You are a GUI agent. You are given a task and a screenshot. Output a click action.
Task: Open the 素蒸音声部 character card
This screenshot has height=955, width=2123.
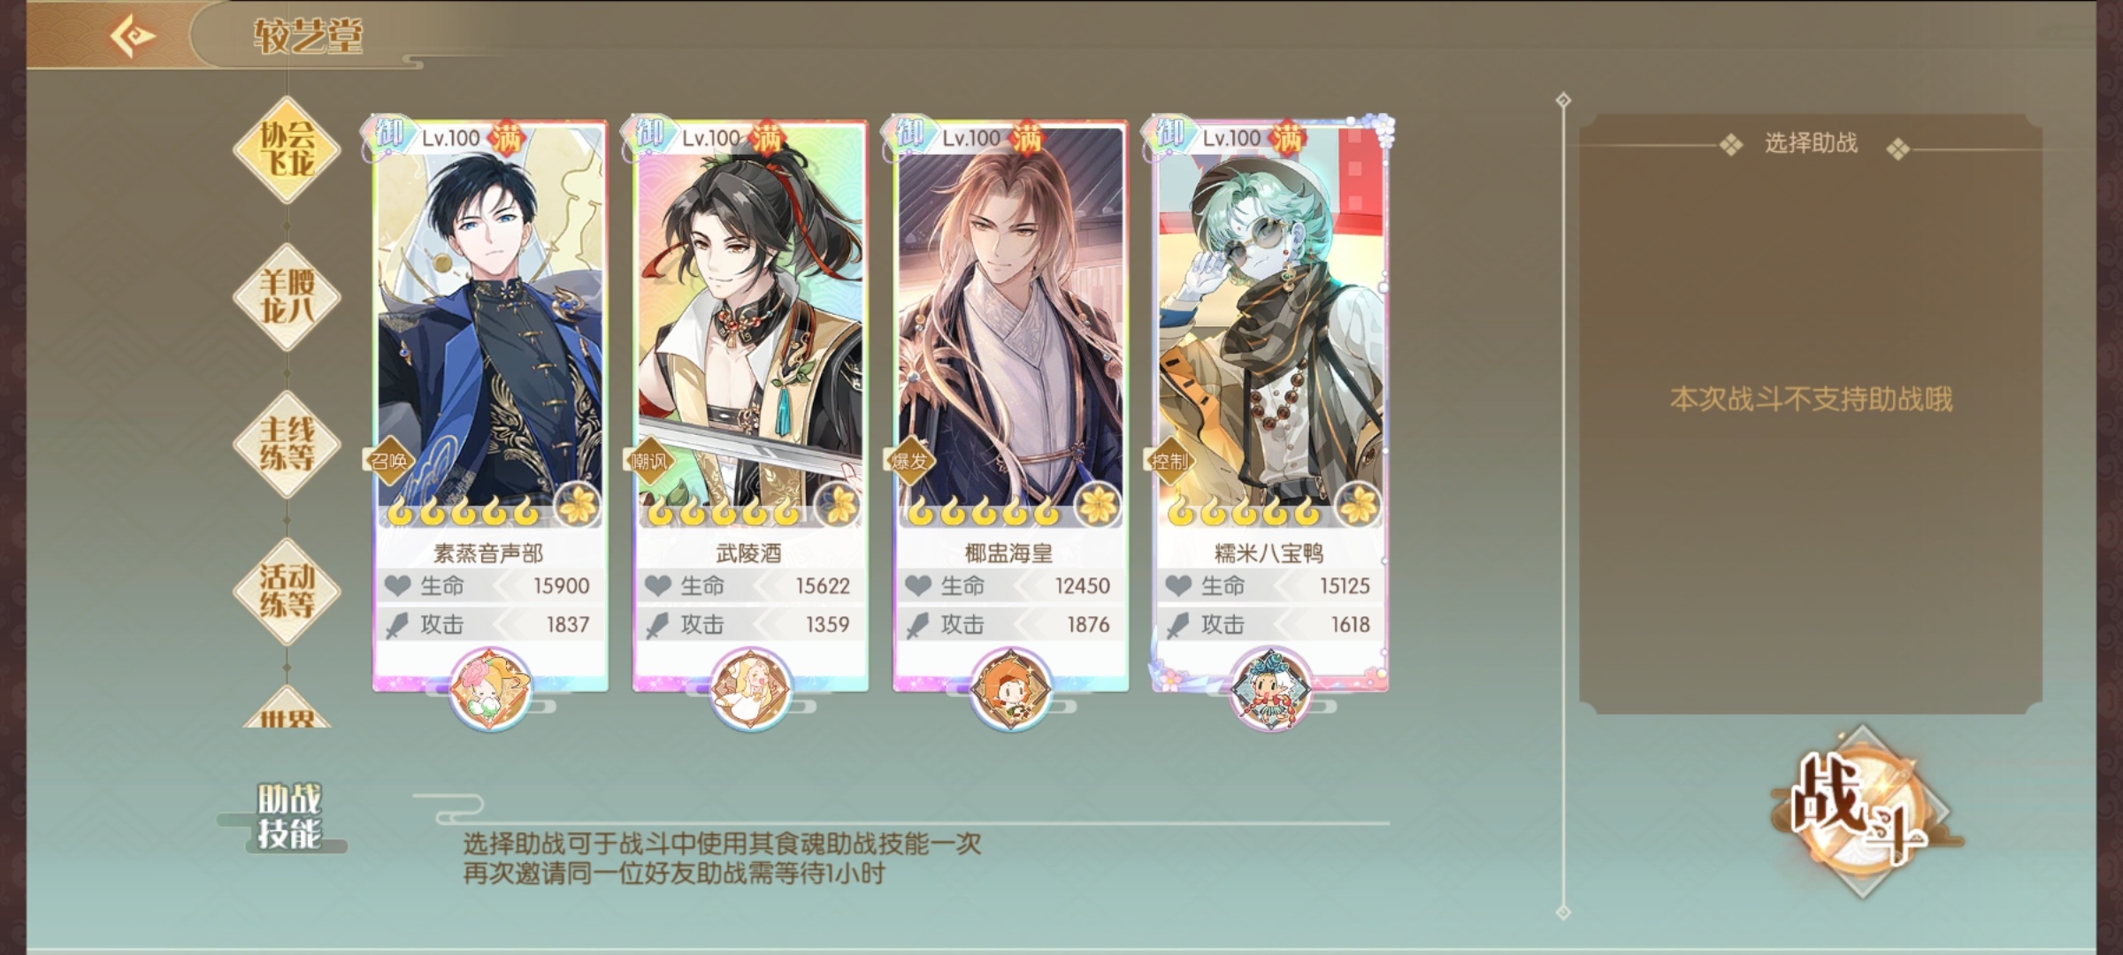click(490, 402)
